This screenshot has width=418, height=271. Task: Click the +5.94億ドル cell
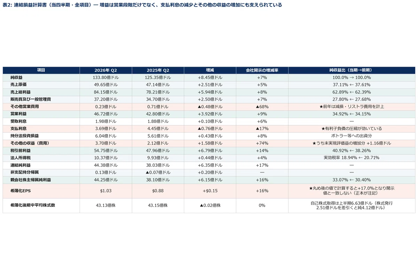[x=210, y=92]
